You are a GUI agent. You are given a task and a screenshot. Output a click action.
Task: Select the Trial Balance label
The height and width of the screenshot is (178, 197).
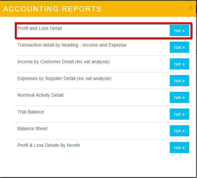(31, 112)
